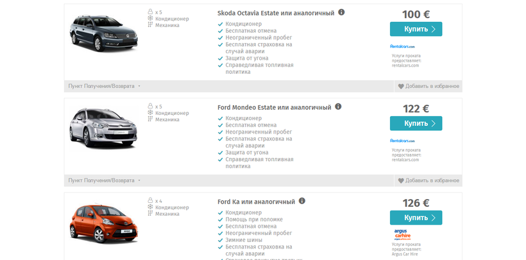Viewport: 526px width, 260px height.
Task: Click the heart icon in Skoda listing
Action: pyautogui.click(x=401, y=86)
